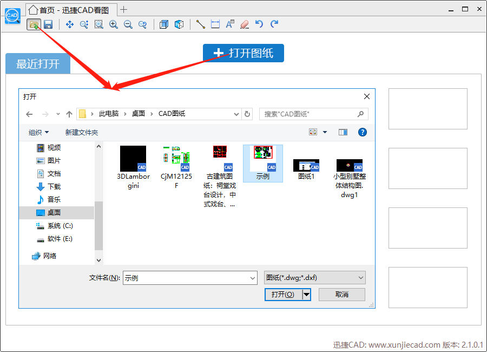Click the shaded cube view style icon
Screen dimensions: 487x352
click(179, 24)
